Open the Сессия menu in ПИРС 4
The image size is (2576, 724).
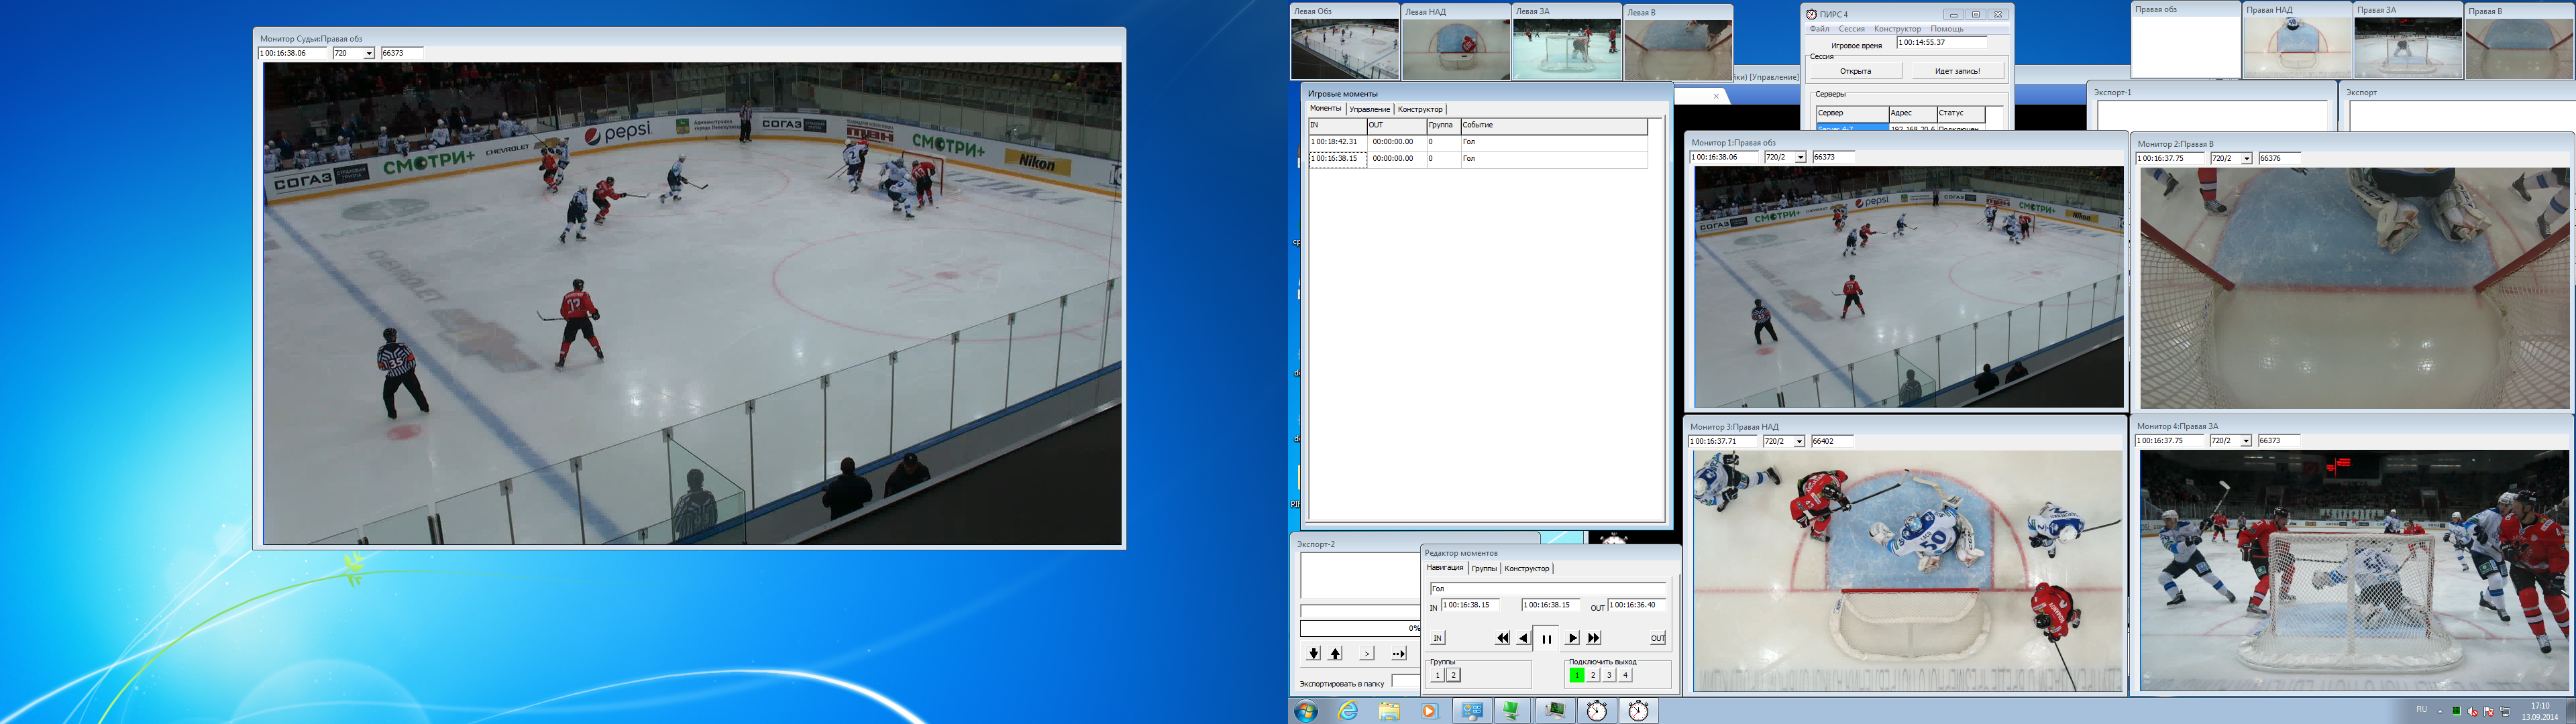coord(1851,29)
